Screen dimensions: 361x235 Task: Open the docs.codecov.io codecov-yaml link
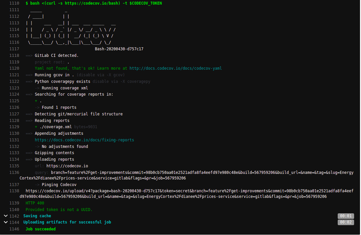point(176,68)
